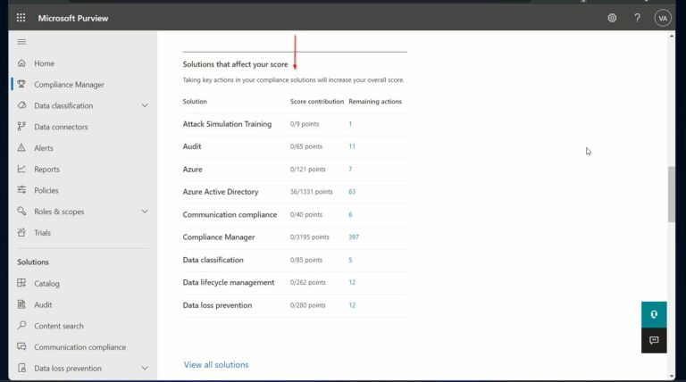Click the View all solutions link

[216, 364]
